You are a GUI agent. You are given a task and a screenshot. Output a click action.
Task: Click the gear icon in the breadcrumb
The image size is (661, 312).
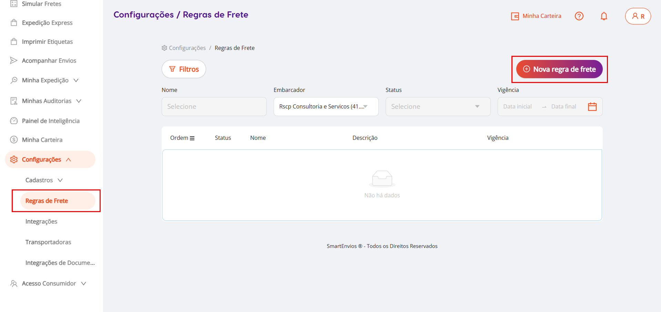[x=164, y=48]
